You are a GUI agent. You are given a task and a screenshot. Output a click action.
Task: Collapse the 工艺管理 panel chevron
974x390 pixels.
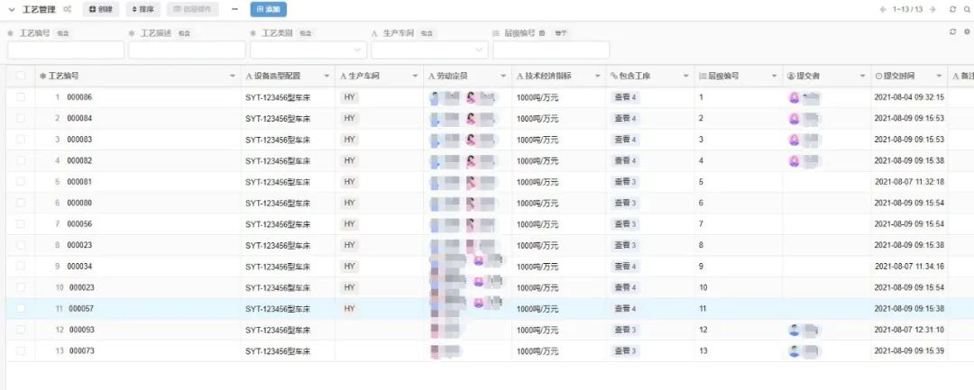tap(11, 9)
